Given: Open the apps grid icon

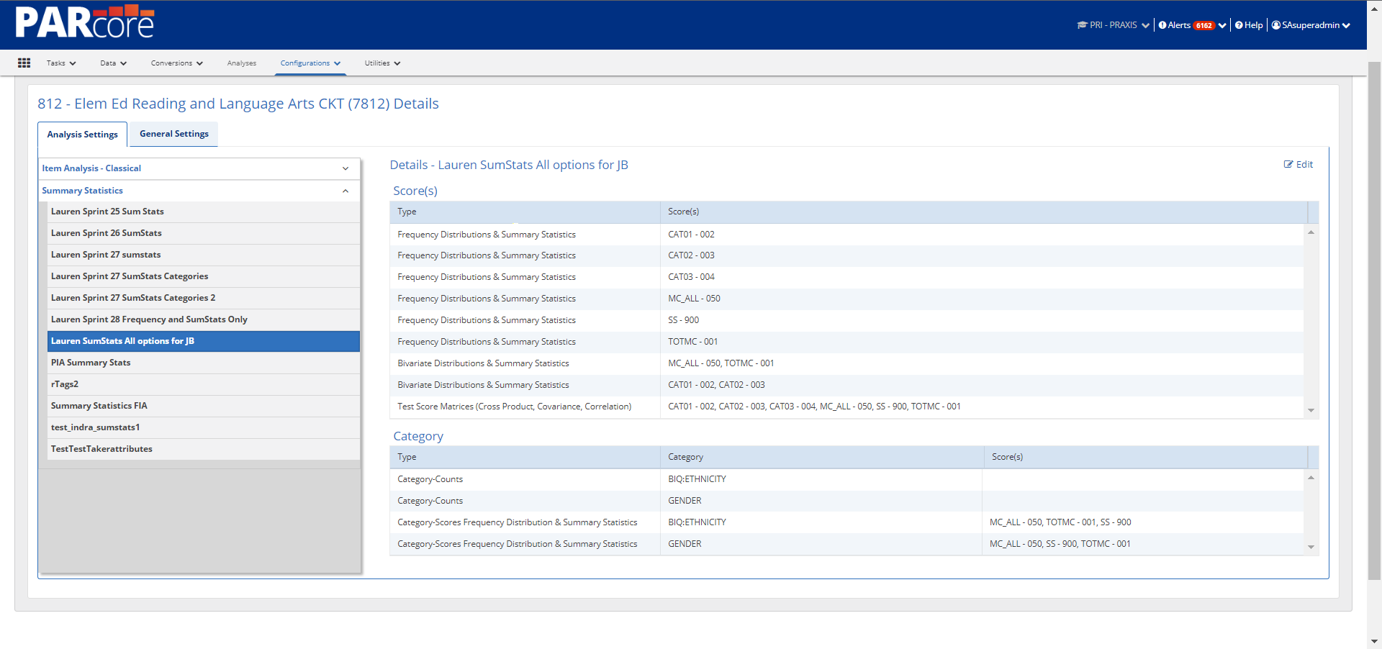Looking at the screenshot, I should pyautogui.click(x=24, y=63).
